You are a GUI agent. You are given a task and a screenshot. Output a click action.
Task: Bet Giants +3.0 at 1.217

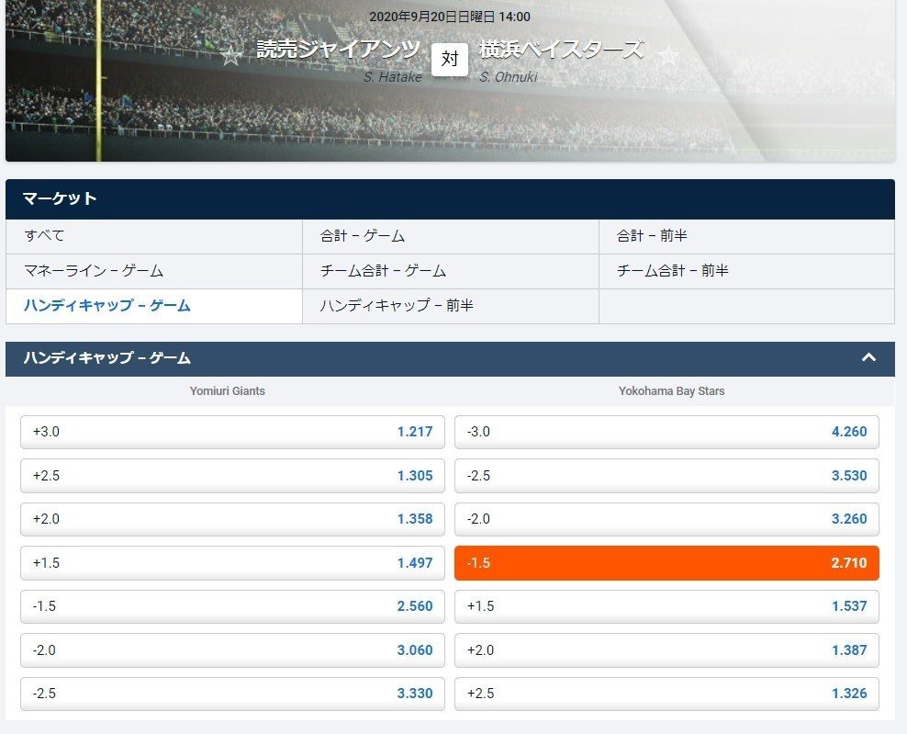(232, 432)
